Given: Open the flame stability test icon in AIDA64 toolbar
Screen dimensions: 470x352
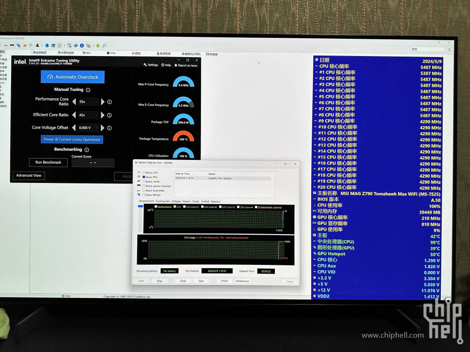Looking at the screenshot, I should tap(25, 45).
